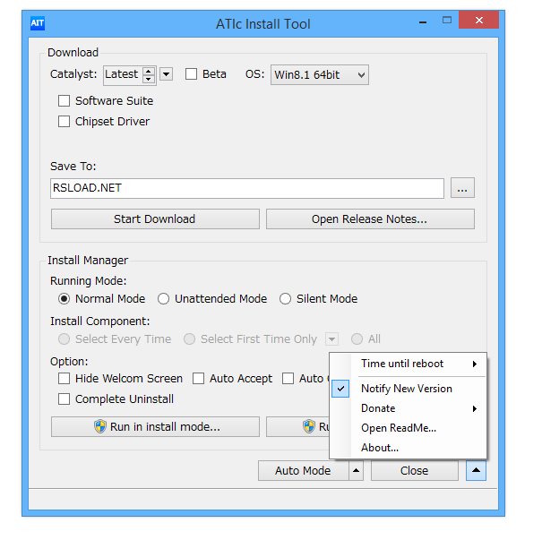Open Release Notes button

coord(370,219)
